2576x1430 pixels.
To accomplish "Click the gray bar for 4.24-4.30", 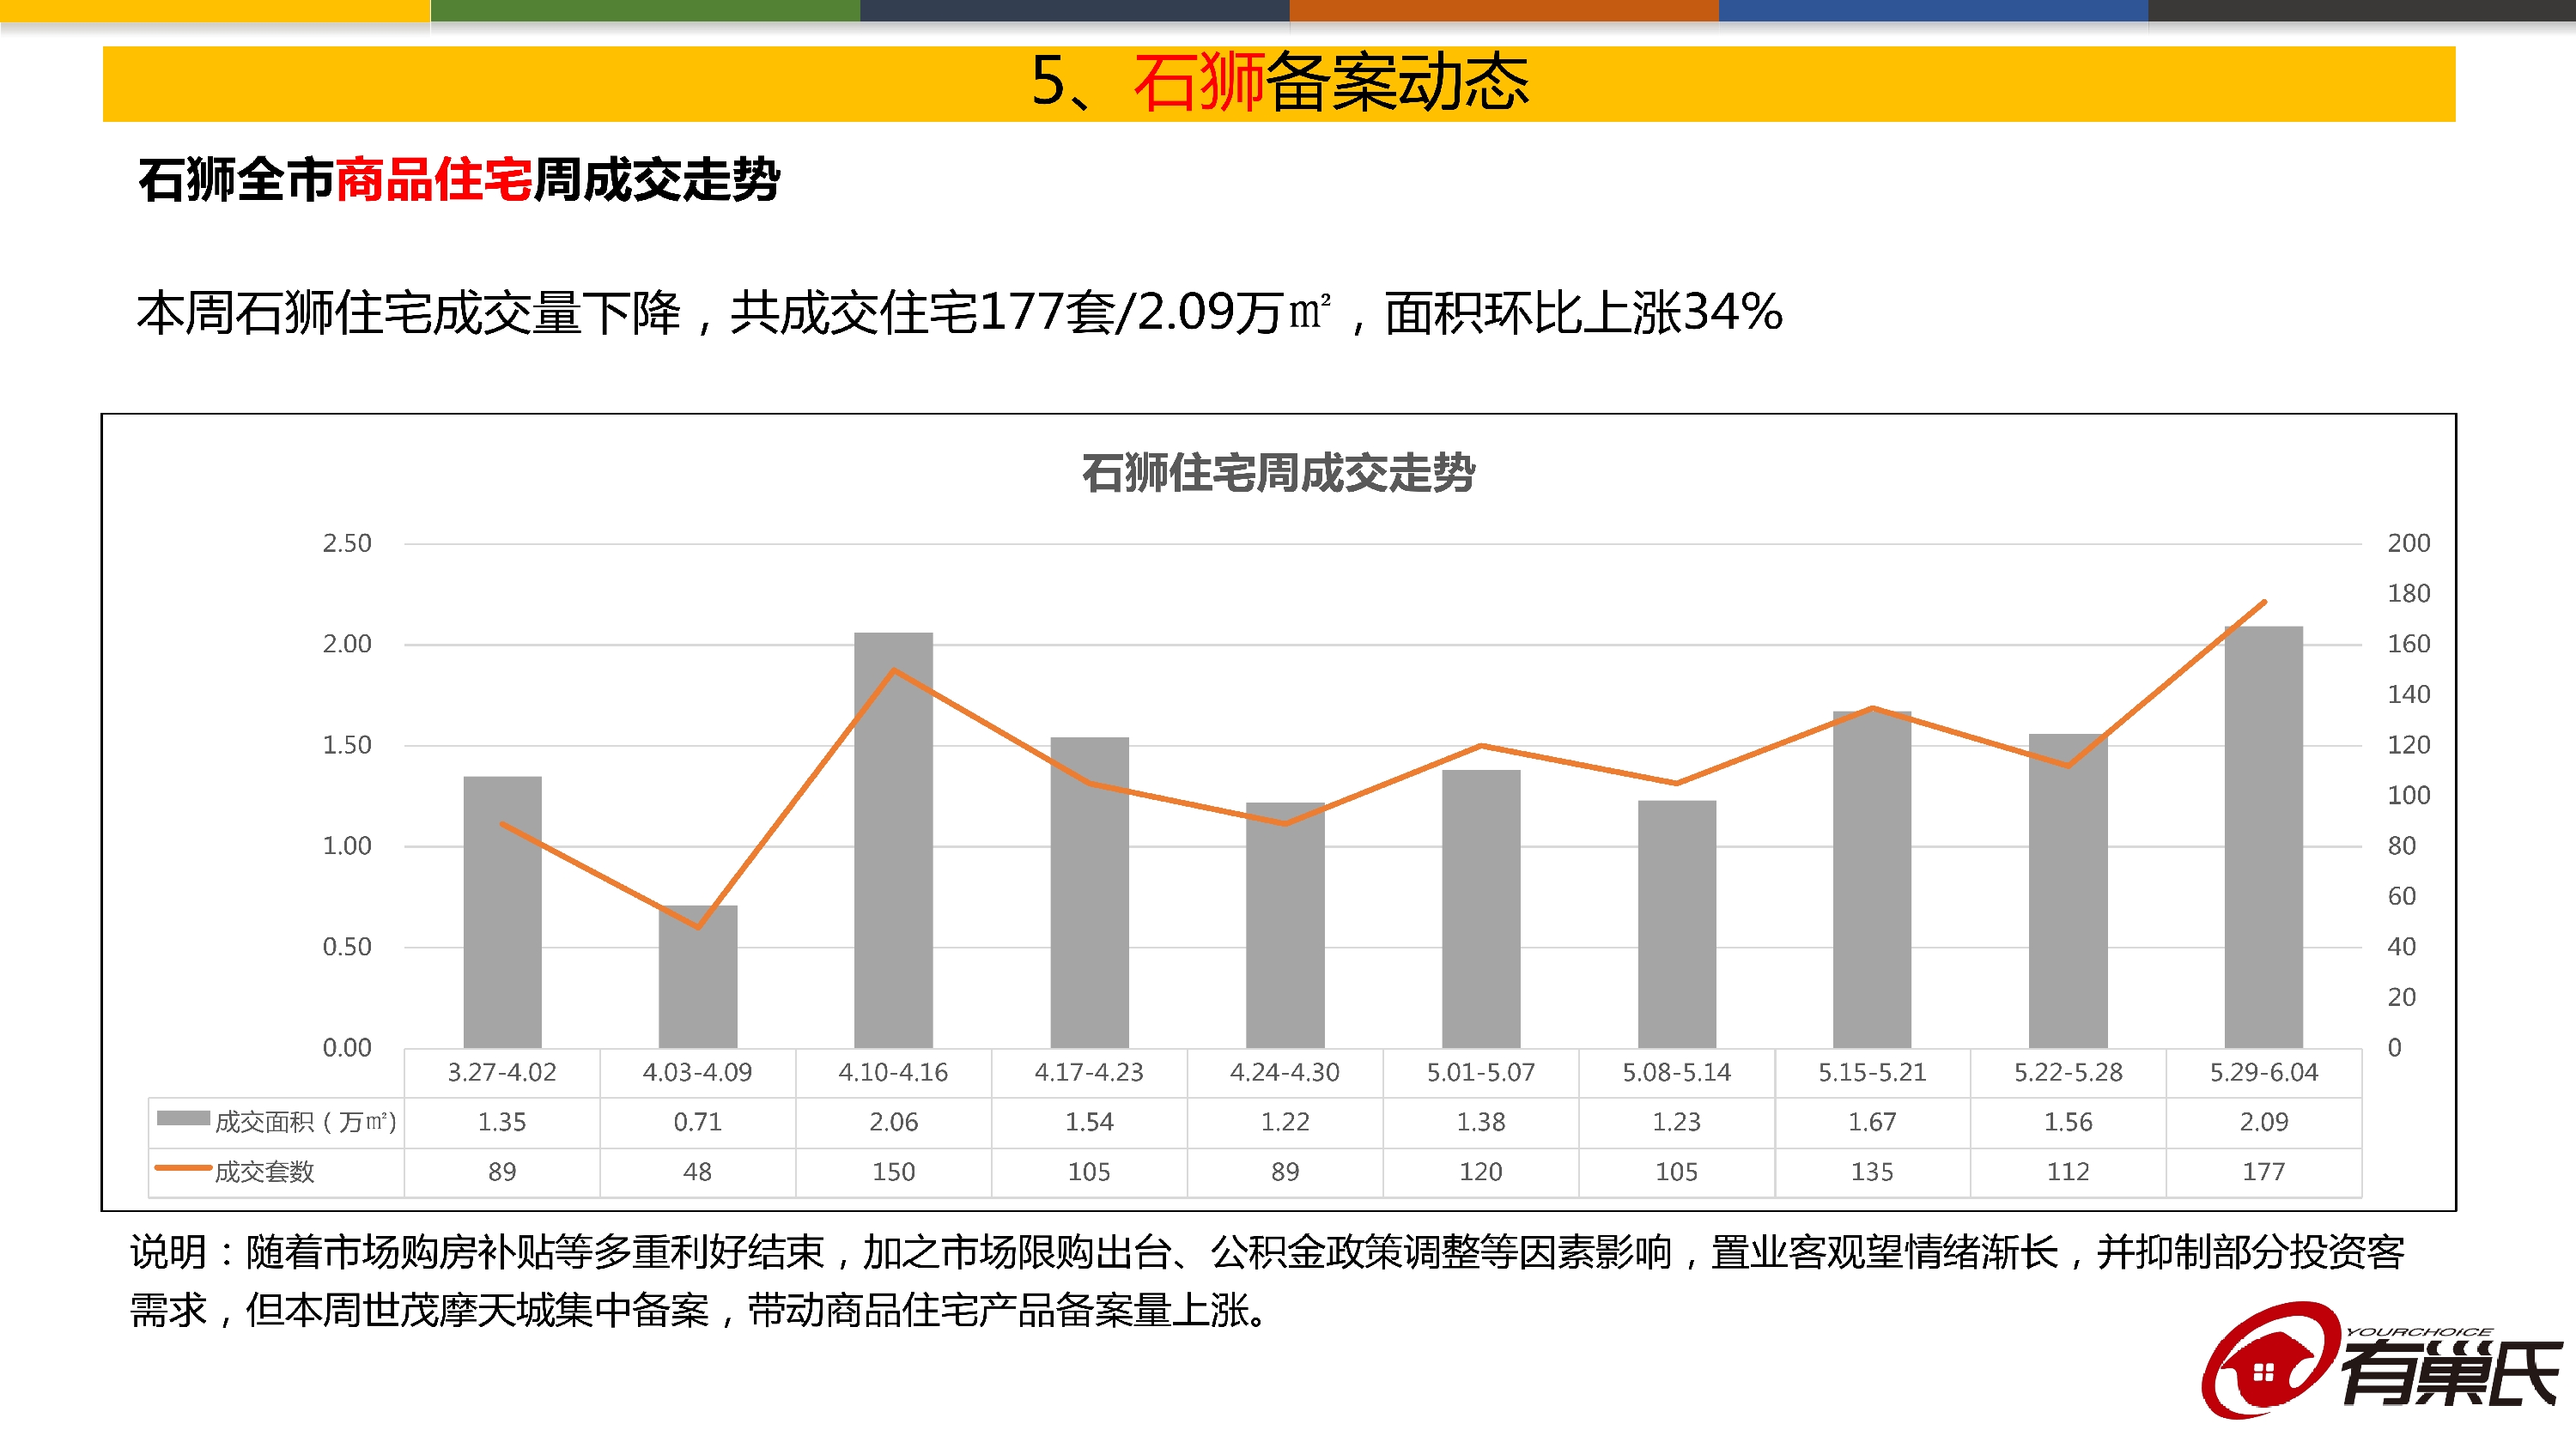I will (1285, 924).
